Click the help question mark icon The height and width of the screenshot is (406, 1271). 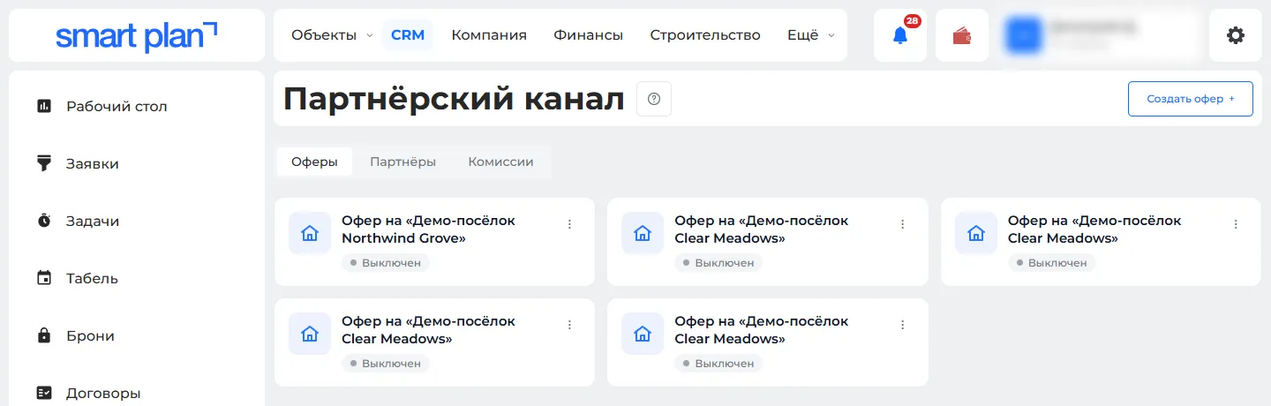coord(654,99)
